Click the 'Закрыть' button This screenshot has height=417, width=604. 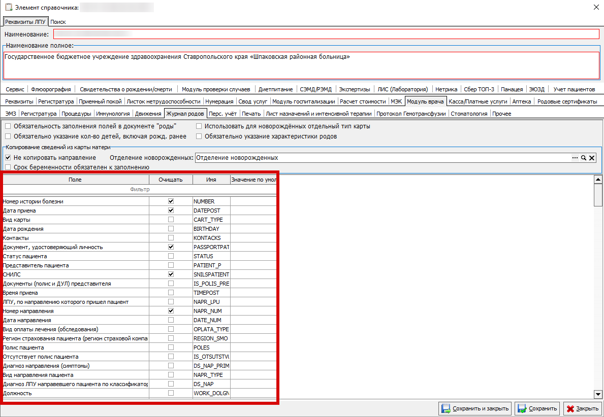pos(583,408)
